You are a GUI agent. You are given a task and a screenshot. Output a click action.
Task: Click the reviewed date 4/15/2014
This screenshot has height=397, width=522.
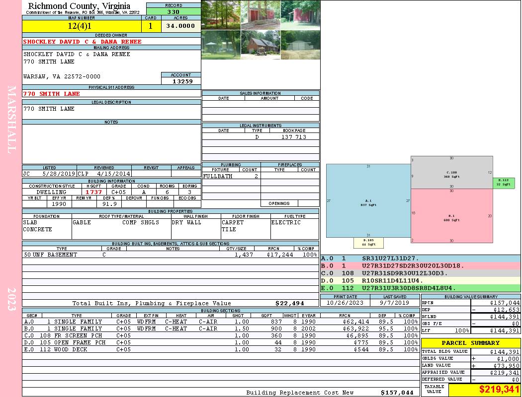(x=113, y=174)
